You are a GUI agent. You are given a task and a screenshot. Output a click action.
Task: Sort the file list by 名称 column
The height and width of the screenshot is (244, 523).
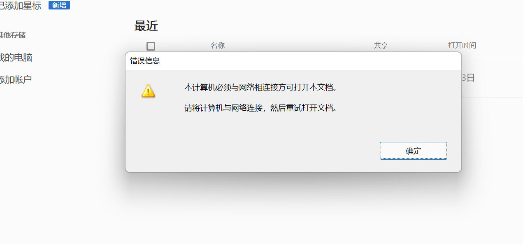point(218,46)
